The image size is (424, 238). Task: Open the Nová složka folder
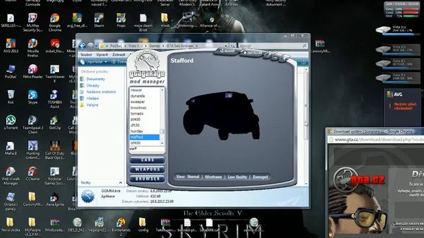tap(11, 225)
